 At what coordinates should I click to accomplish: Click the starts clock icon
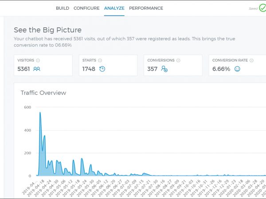coord(102,69)
